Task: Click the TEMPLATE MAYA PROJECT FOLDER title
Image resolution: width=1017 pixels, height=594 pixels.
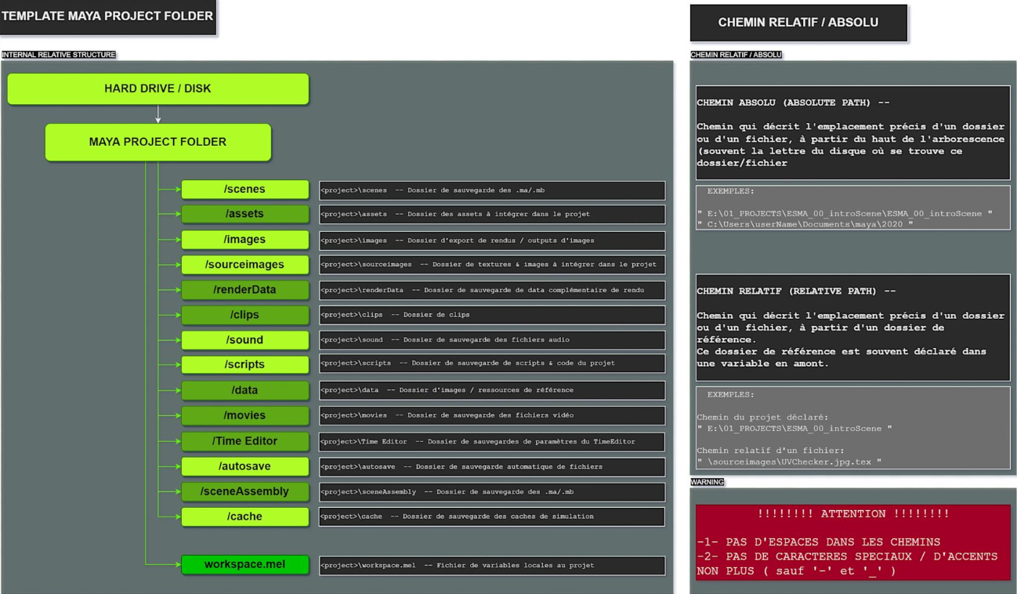Action: point(107,16)
